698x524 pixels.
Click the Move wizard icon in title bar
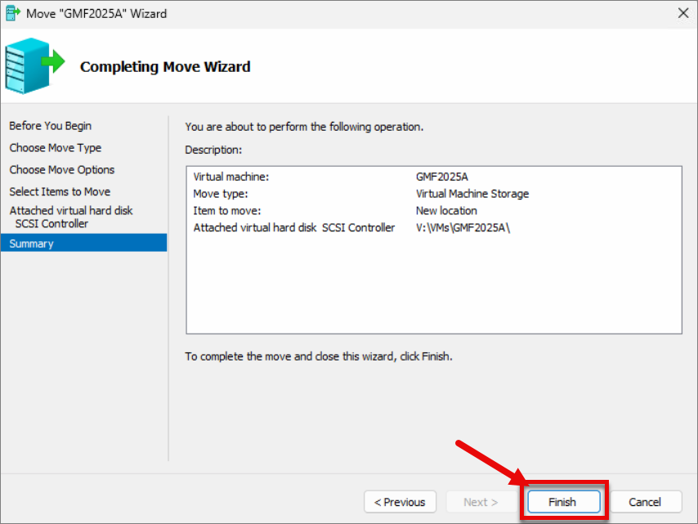pos(13,13)
